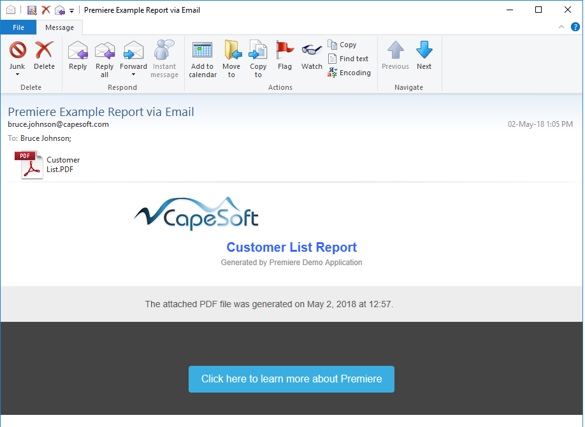585x427 pixels.
Task: Forward this message using the ribbon
Action: (x=133, y=55)
